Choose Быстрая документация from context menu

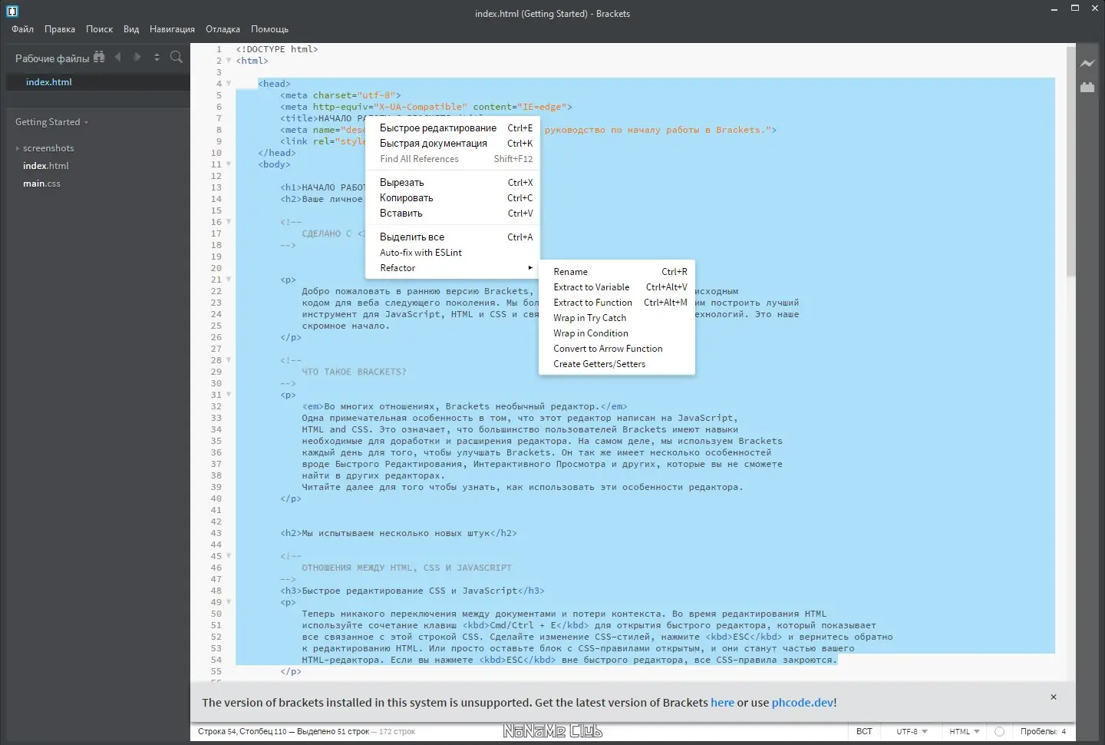tap(453, 144)
